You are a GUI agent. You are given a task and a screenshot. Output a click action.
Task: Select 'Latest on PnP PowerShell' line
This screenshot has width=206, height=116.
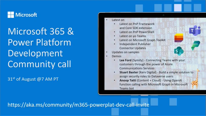pos(137,32)
